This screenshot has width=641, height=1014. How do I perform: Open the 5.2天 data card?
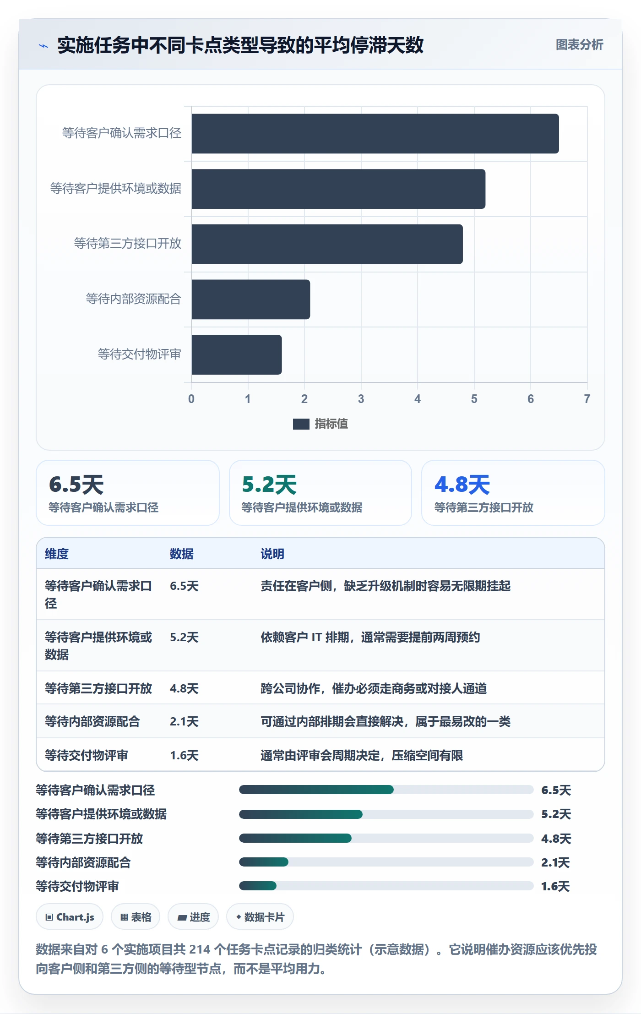coord(320,493)
